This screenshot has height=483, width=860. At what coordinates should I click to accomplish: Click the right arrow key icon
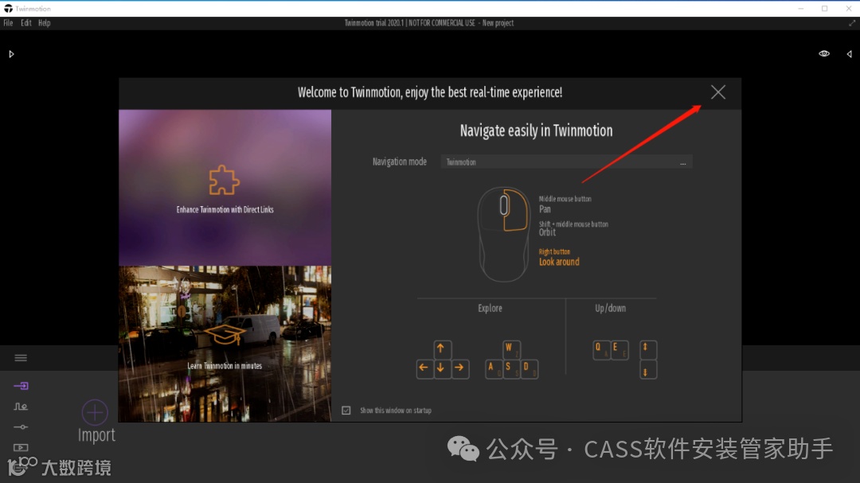point(459,368)
